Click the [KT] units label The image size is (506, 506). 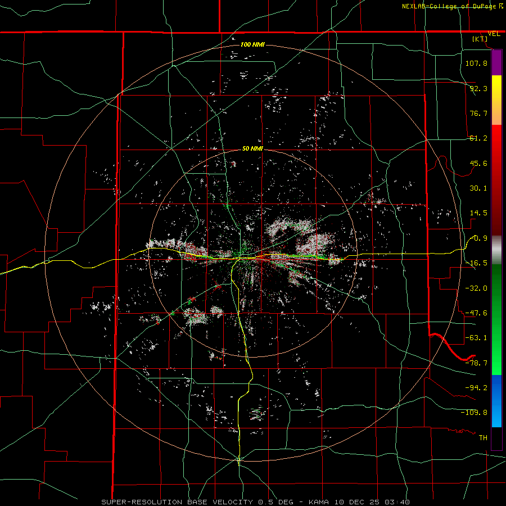(480, 39)
